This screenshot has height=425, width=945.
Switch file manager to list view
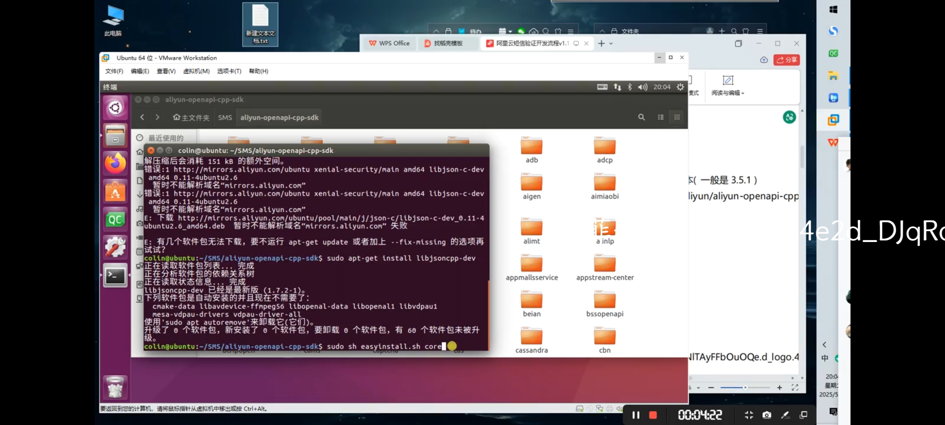pyautogui.click(x=661, y=117)
